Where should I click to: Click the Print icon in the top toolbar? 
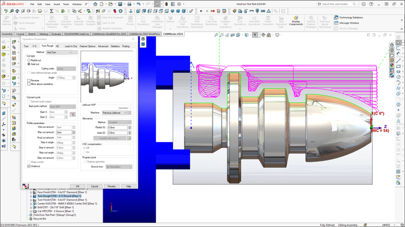(x=130, y=4)
